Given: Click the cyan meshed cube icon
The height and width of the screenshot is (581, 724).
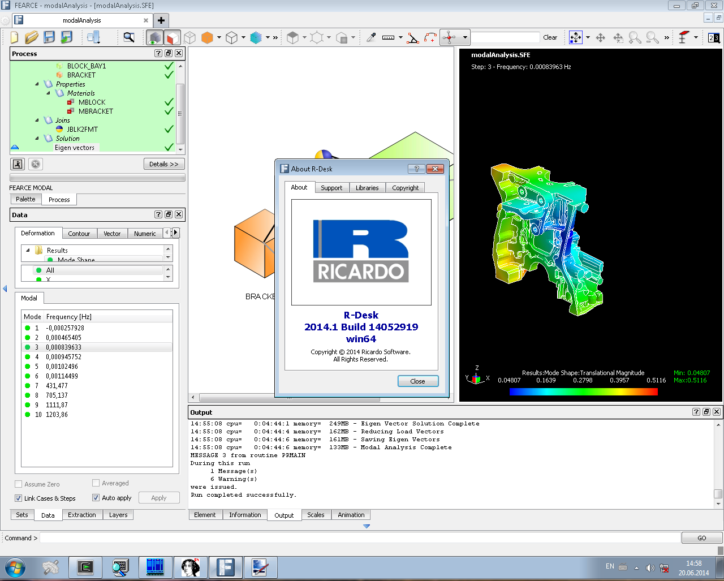Looking at the screenshot, I should [256, 37].
